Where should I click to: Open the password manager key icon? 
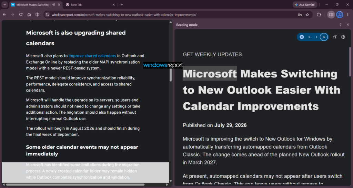point(300,15)
